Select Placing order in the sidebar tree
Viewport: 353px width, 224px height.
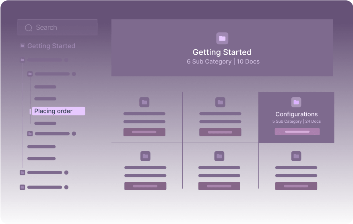tap(58, 111)
